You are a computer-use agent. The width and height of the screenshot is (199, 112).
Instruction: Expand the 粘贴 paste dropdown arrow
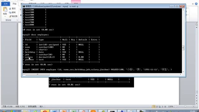tap(5, 16)
